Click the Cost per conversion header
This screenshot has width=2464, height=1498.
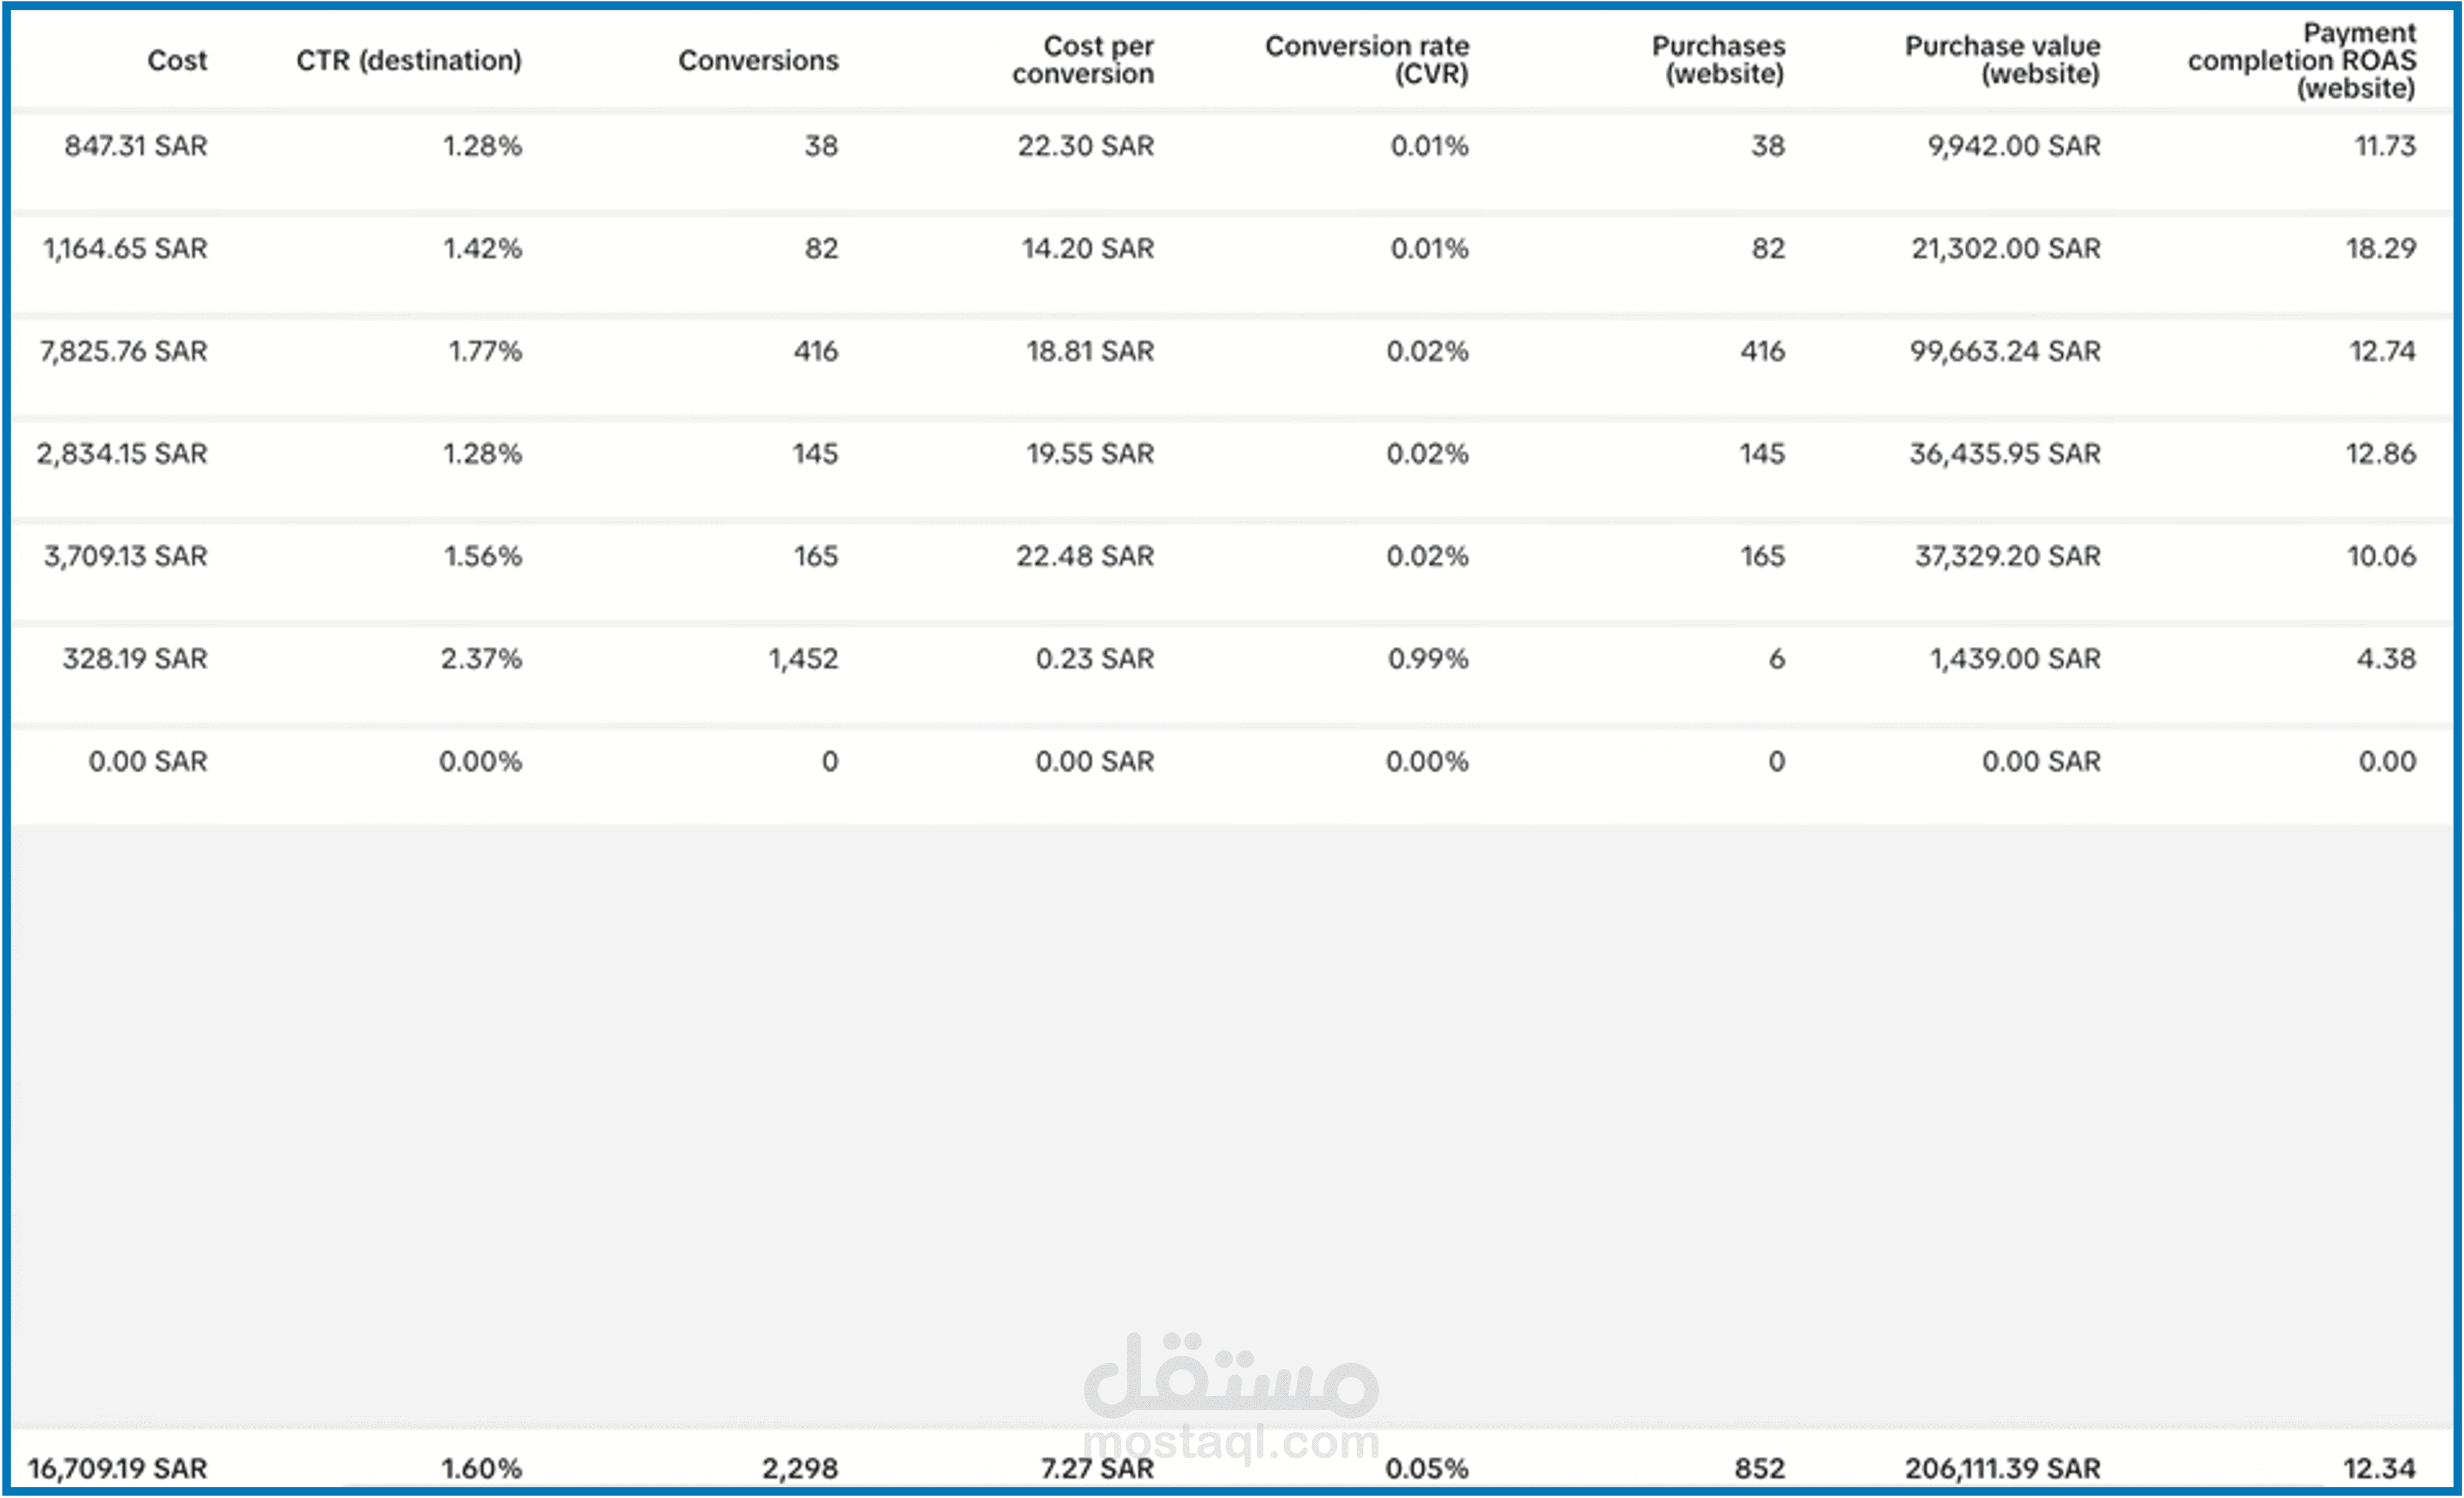(1083, 60)
